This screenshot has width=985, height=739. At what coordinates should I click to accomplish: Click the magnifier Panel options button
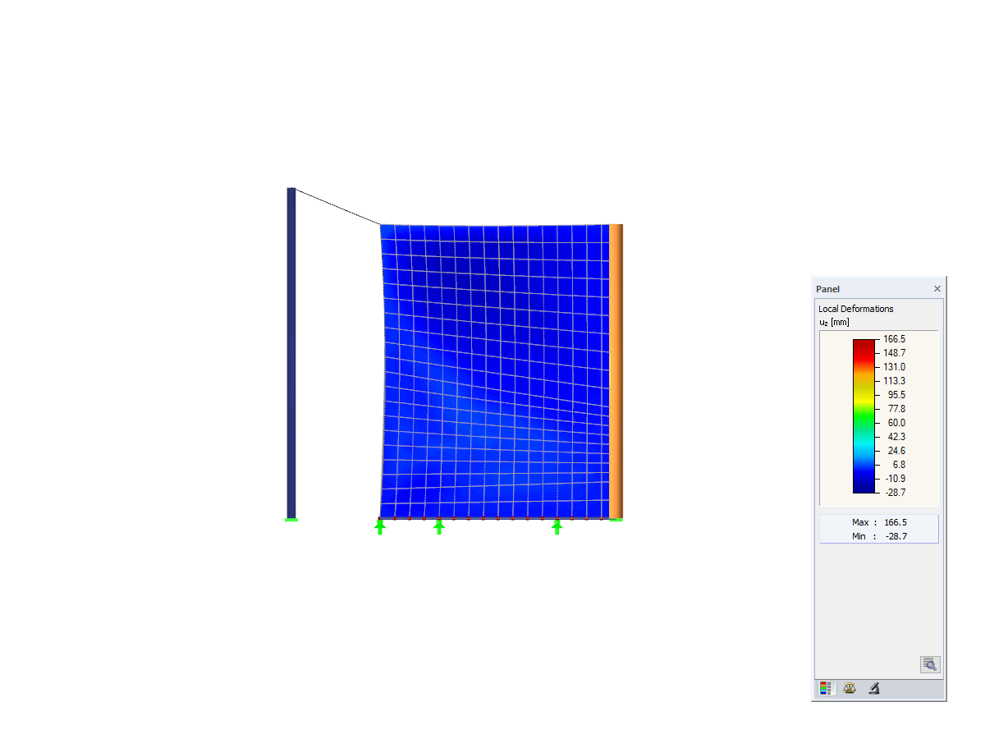929,663
